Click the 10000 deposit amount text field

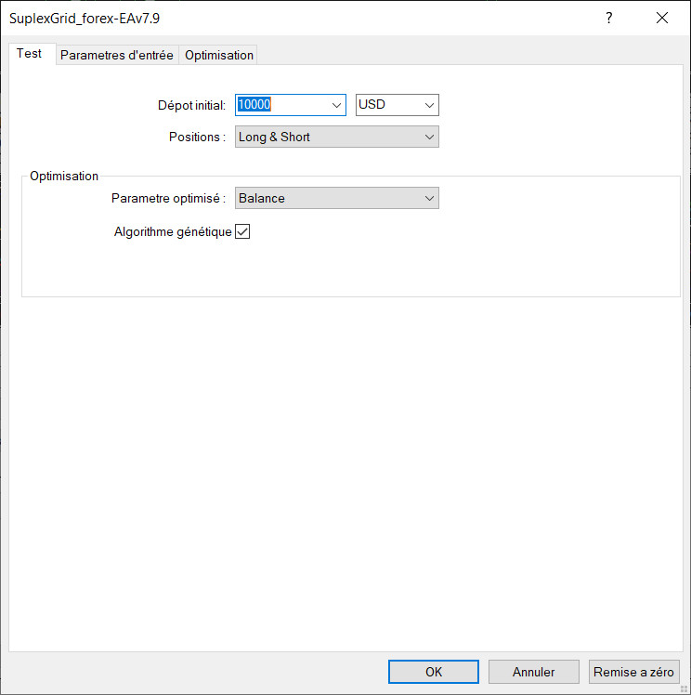pos(279,105)
